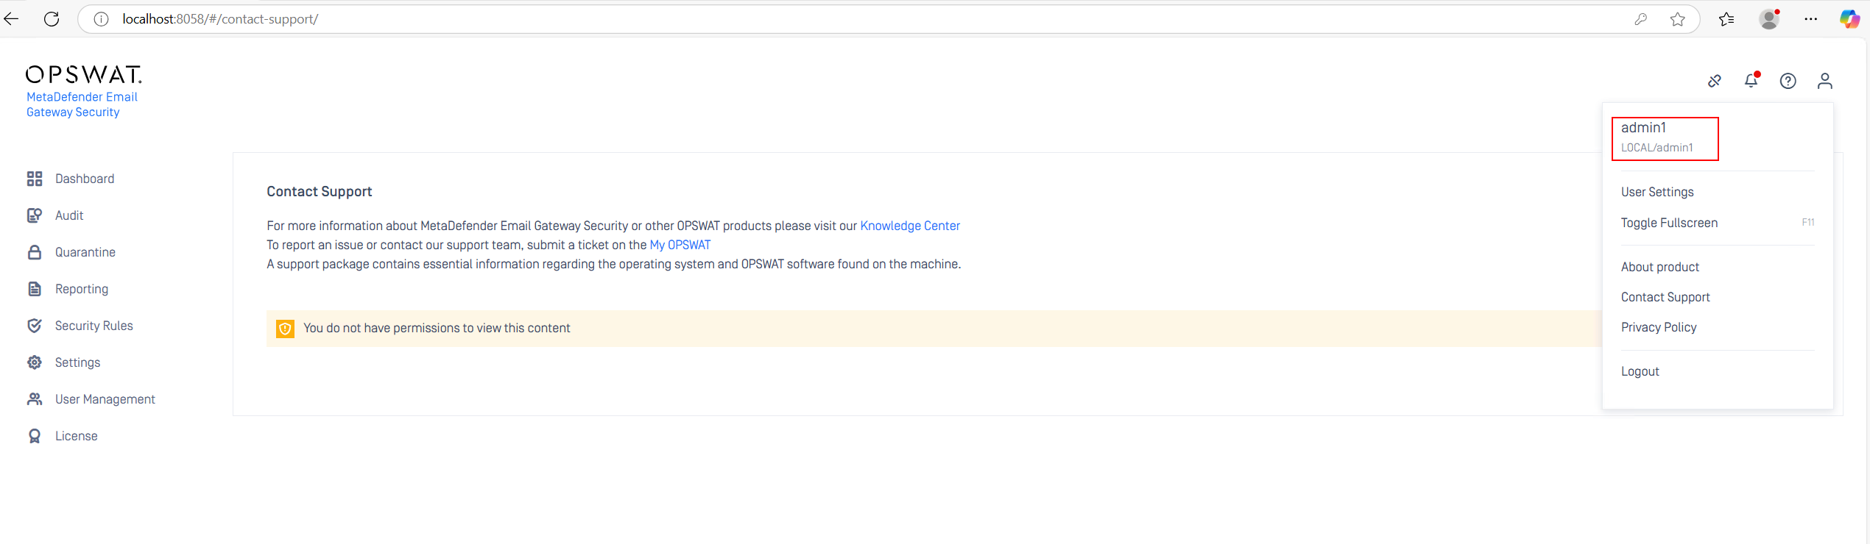Click the site information icon in address bar
The image size is (1870, 544).
tap(102, 19)
